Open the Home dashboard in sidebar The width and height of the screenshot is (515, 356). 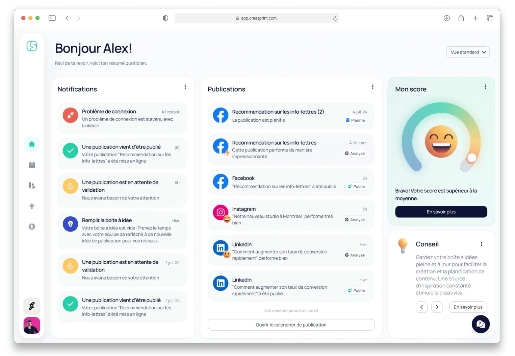(32, 144)
